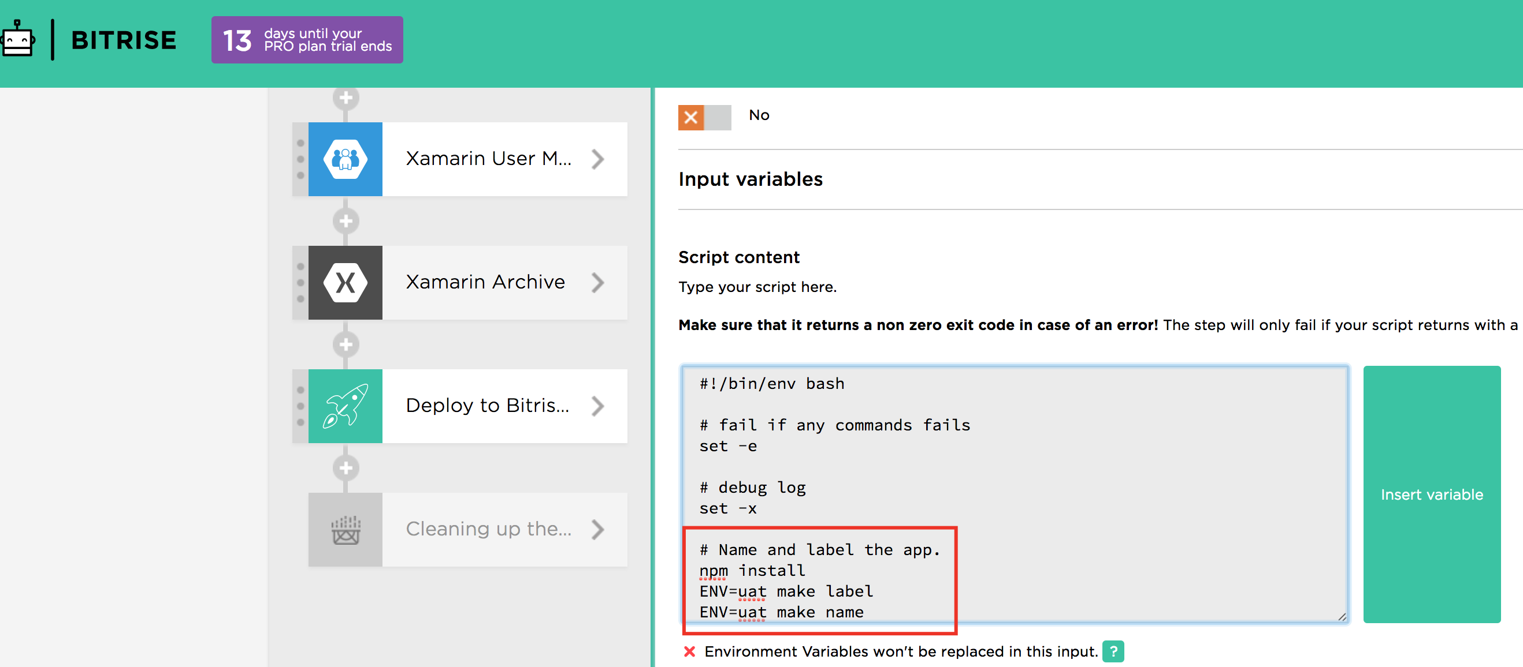Viewport: 1523px width, 667px height.
Task: Click the red X Environment Variables replacement toggle
Action: tap(689, 651)
